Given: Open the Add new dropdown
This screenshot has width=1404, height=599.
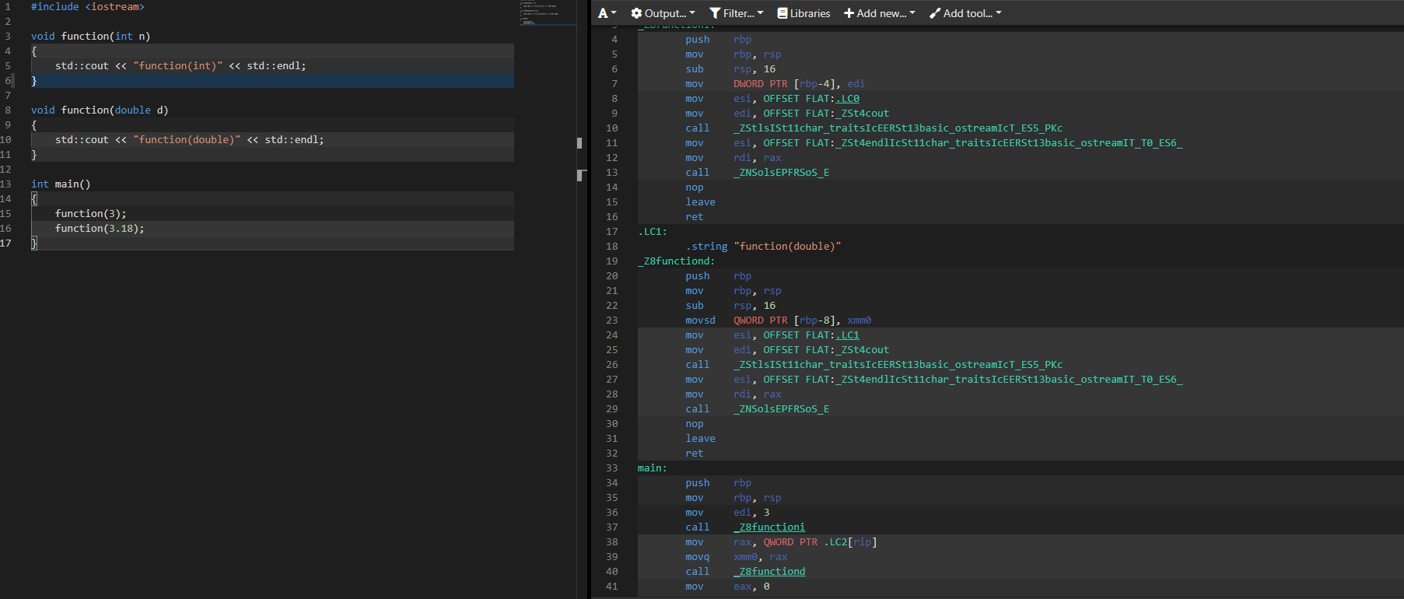Looking at the screenshot, I should (x=880, y=13).
